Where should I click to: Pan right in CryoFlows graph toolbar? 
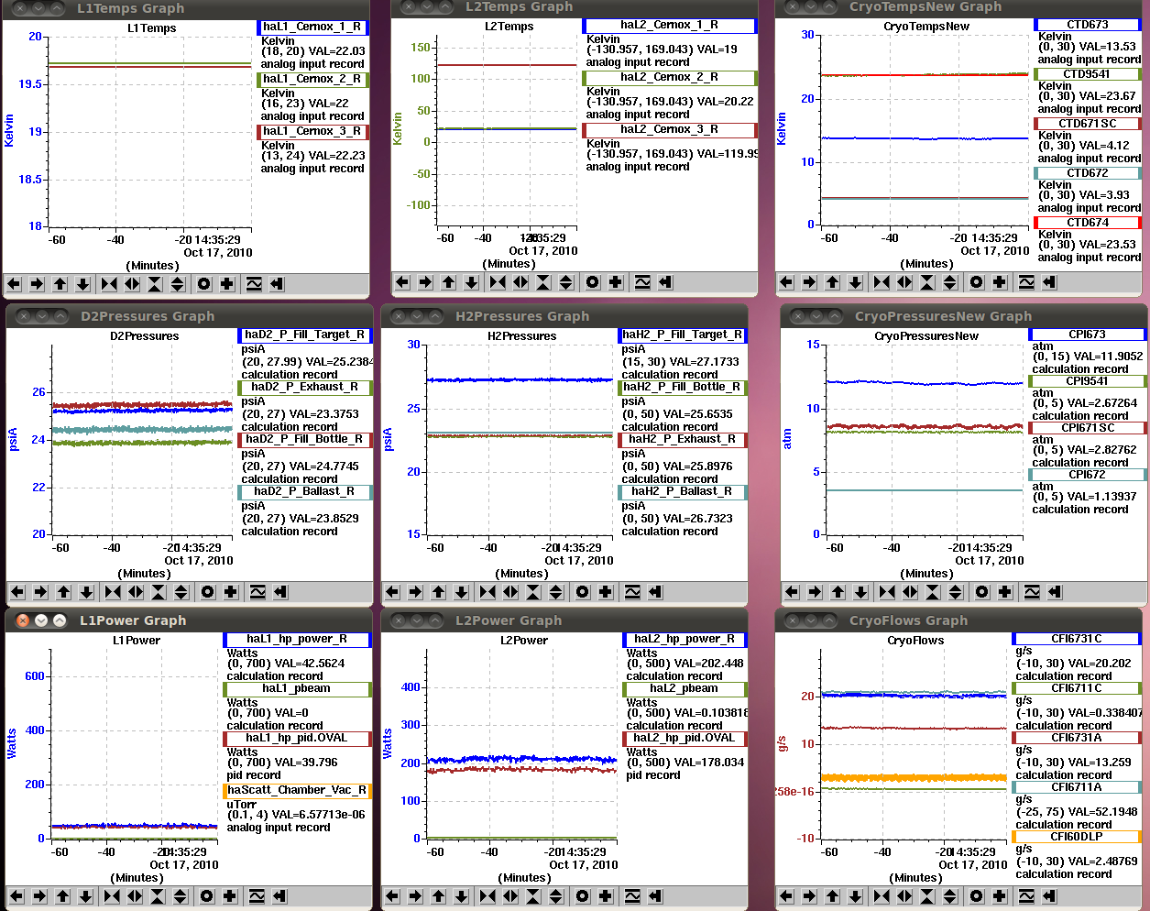[x=809, y=896]
